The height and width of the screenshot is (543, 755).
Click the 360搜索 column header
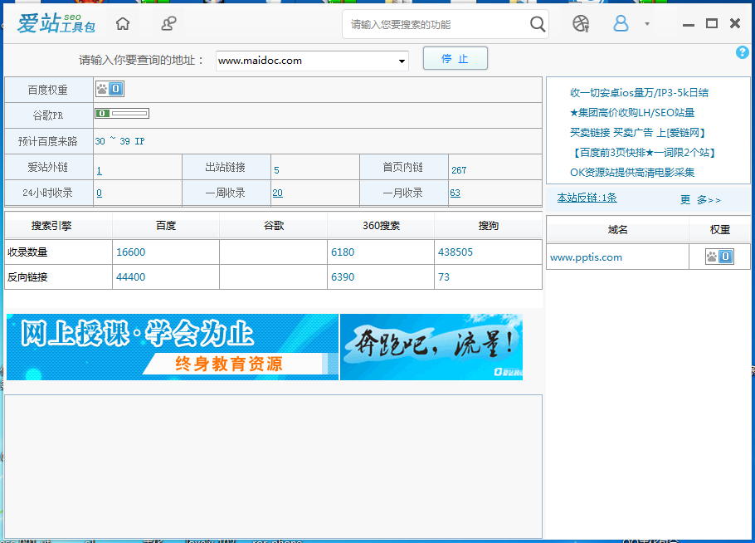click(381, 226)
